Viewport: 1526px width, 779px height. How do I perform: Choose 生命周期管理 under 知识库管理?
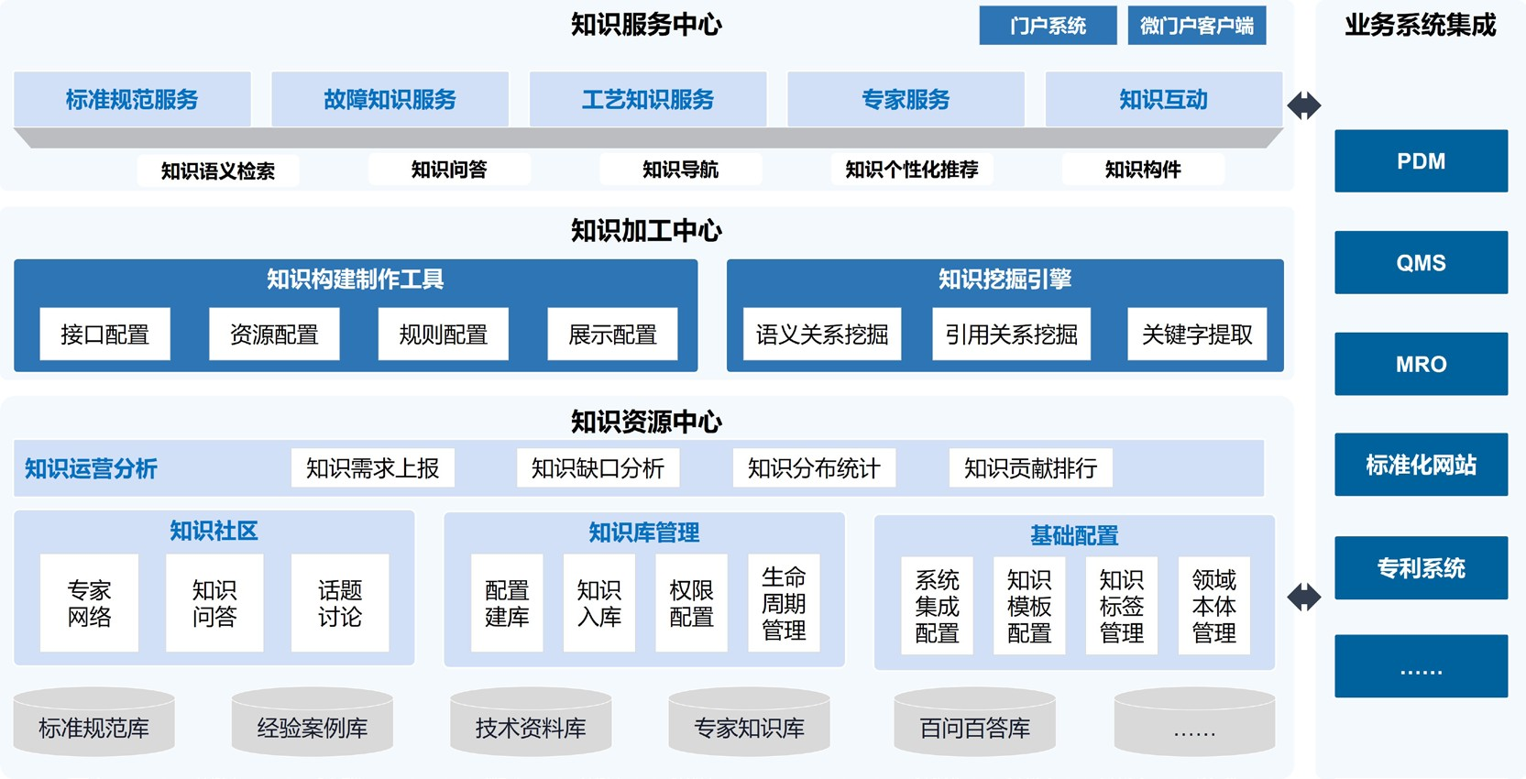point(784,603)
